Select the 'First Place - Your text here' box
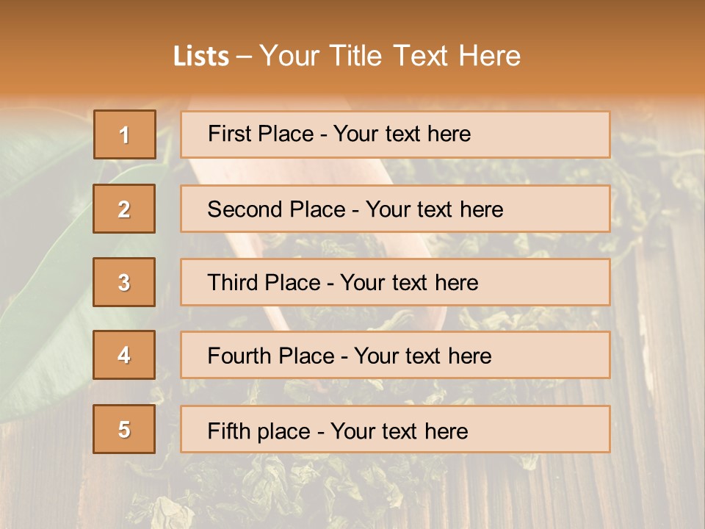705x529 pixels. tap(395, 134)
